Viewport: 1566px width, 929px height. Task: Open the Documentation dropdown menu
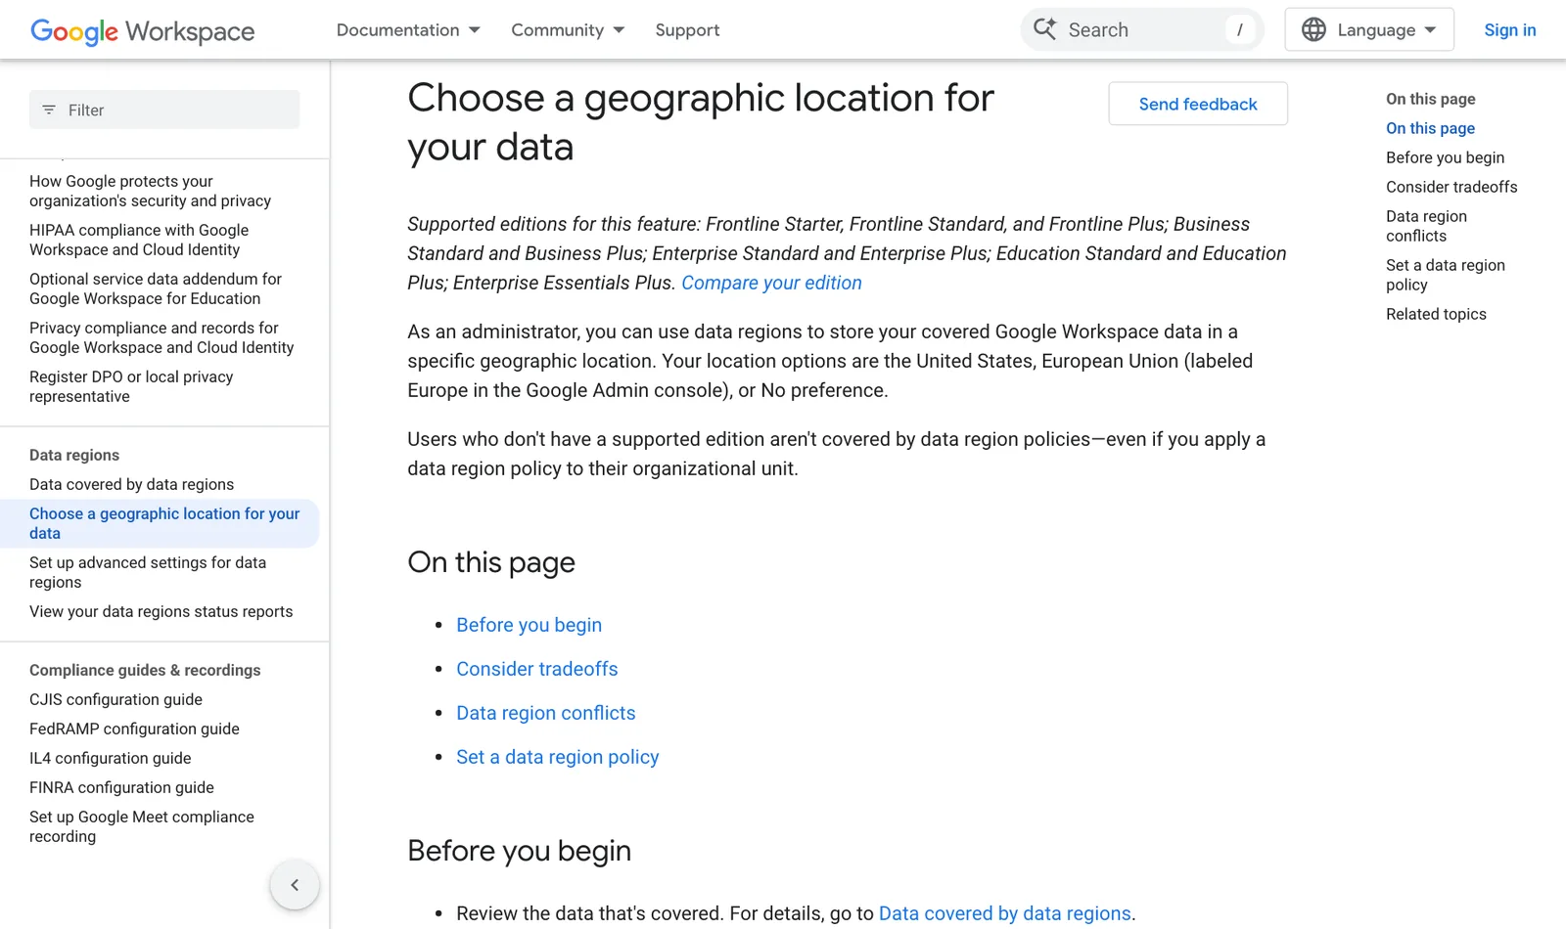tap(408, 30)
